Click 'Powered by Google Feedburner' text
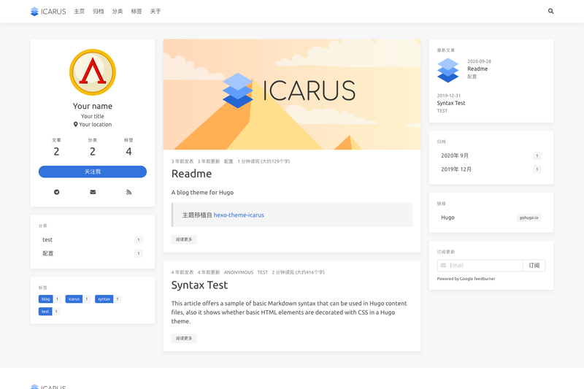The width and height of the screenshot is (584, 389). [x=466, y=279]
